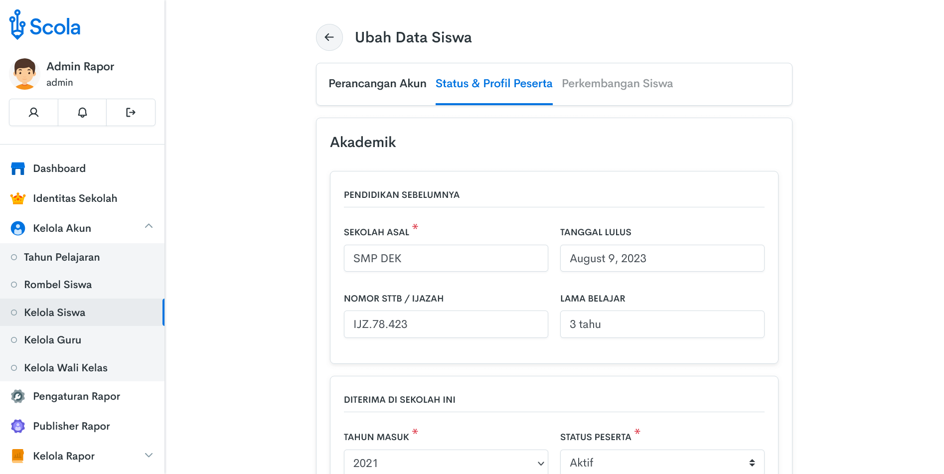Open the Tahun Masuk dropdown
Image resolution: width=944 pixels, height=474 pixels.
tap(446, 463)
